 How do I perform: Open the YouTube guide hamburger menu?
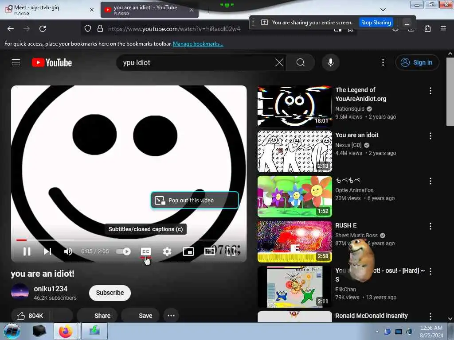click(16, 62)
